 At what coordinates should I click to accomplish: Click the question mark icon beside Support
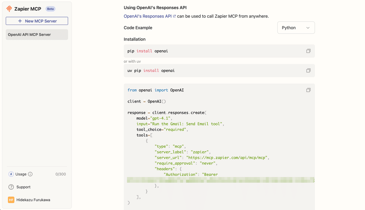pos(11,187)
